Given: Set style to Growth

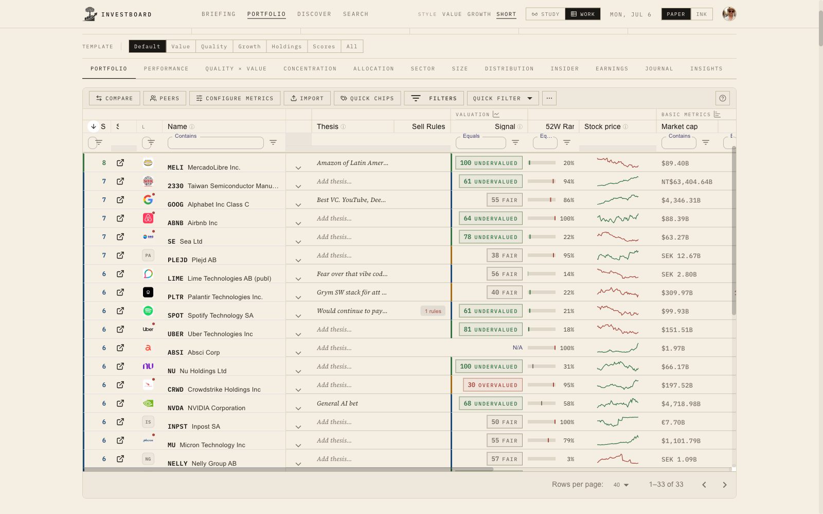Looking at the screenshot, I should 479,14.
